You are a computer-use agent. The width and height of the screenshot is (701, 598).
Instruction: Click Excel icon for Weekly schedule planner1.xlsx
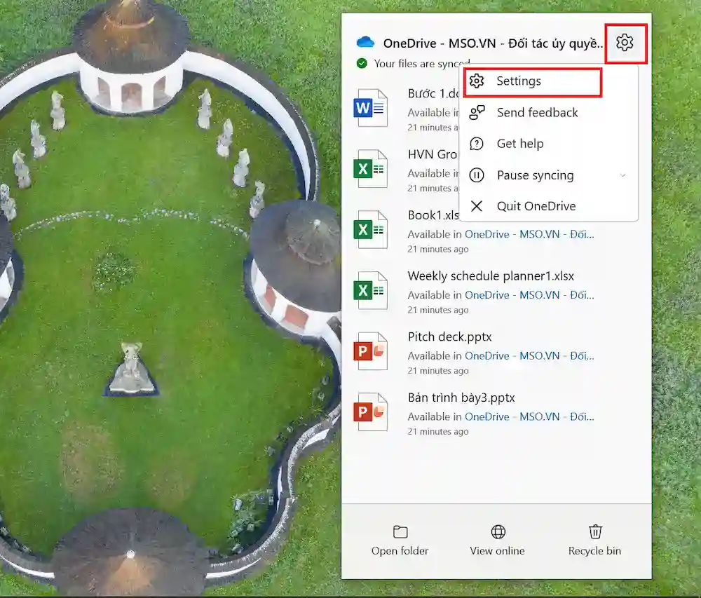pos(371,290)
